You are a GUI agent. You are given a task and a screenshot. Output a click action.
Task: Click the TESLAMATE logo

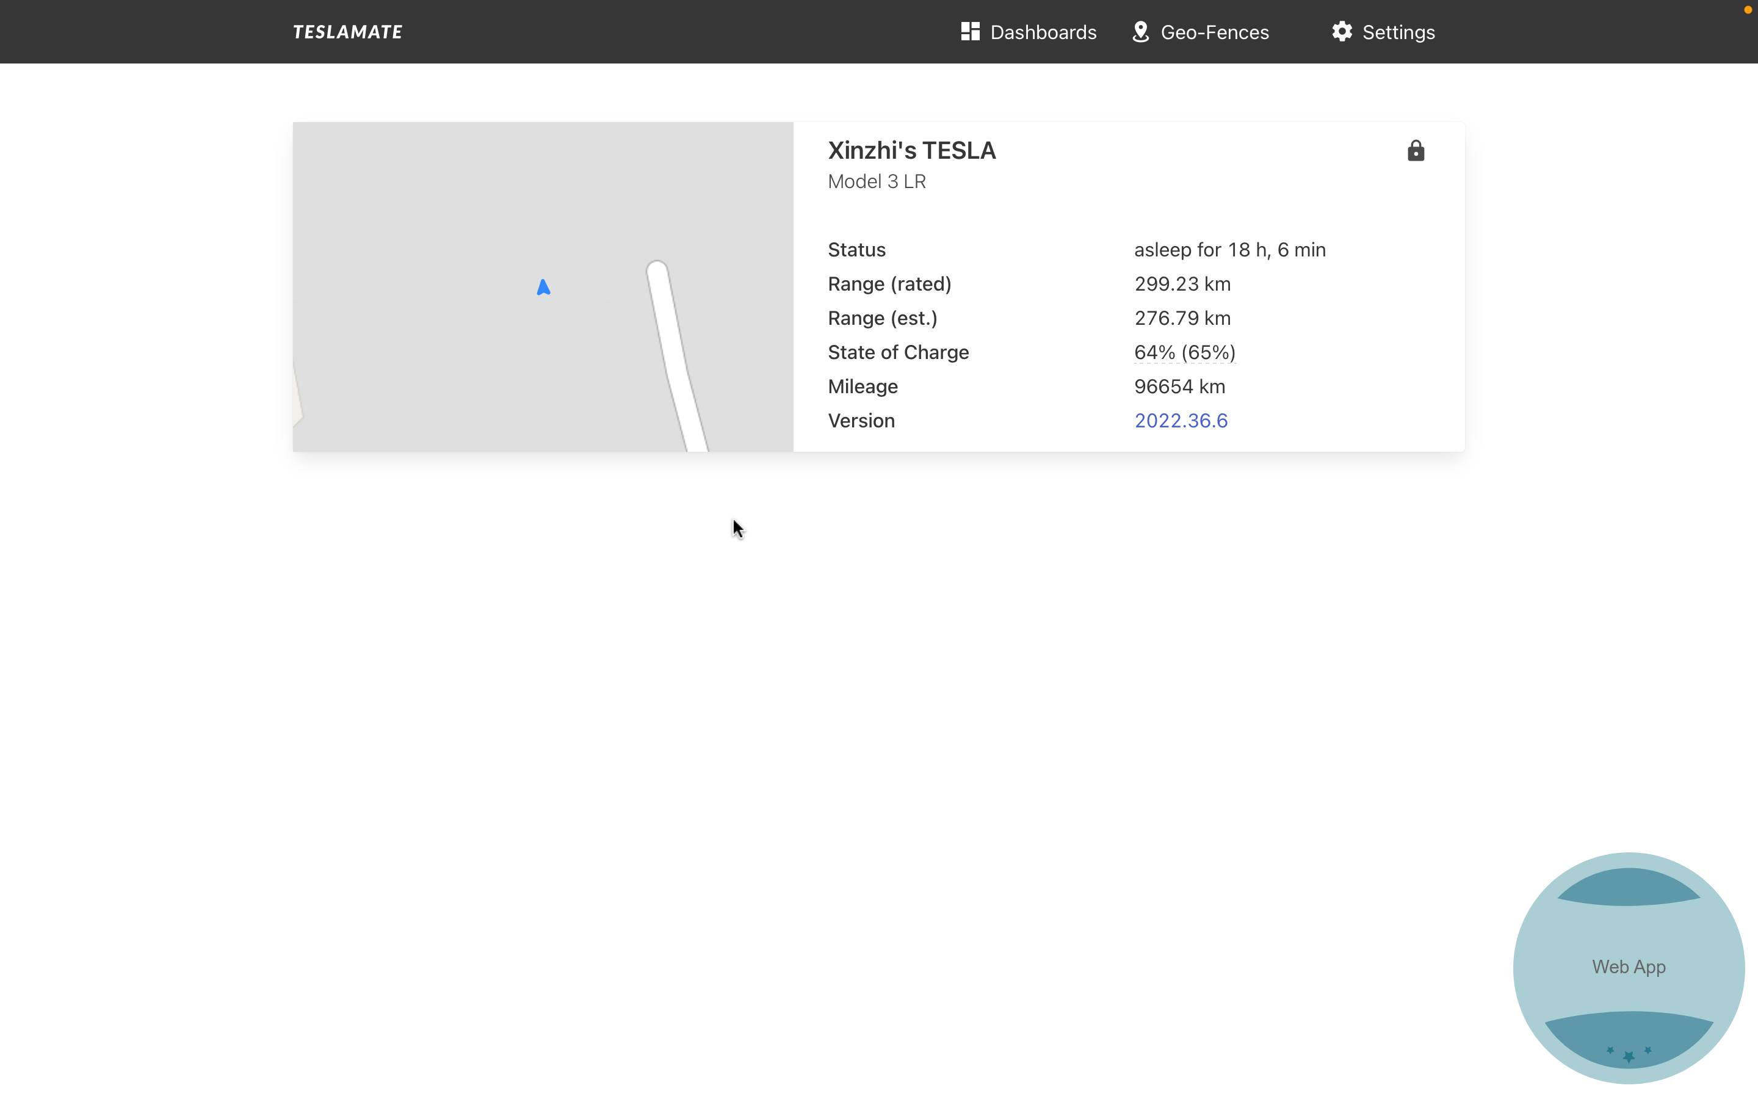(347, 32)
